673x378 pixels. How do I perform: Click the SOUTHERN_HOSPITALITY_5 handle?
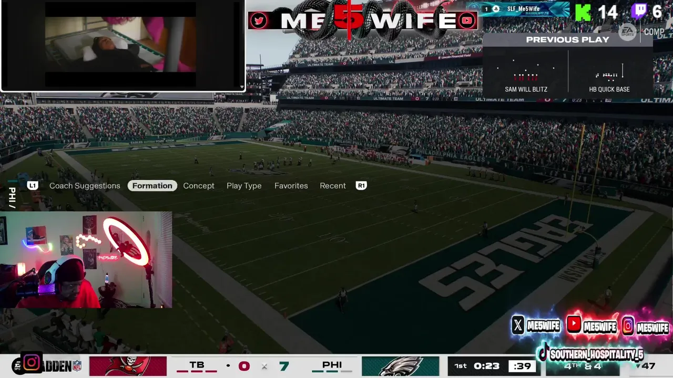coord(596,354)
